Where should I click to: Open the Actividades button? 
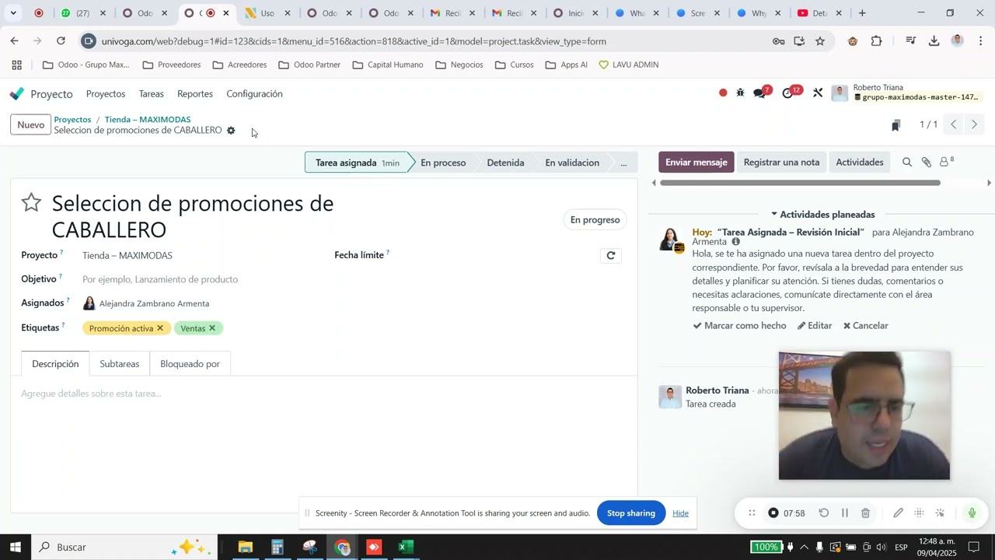pyautogui.click(x=860, y=163)
